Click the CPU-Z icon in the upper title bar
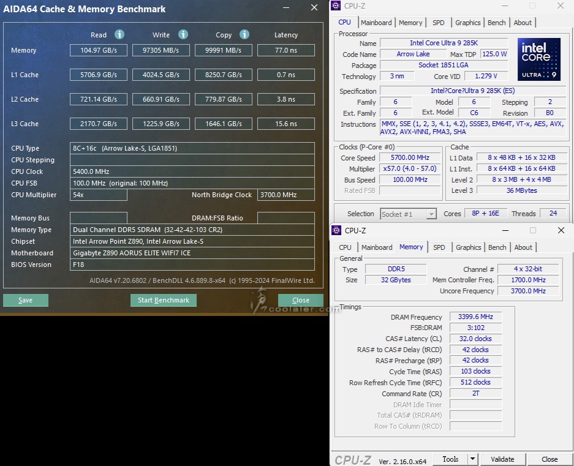The width and height of the screenshot is (574, 466). click(x=336, y=6)
